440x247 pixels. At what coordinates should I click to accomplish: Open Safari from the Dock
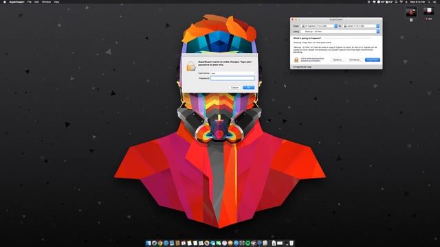(x=166, y=243)
